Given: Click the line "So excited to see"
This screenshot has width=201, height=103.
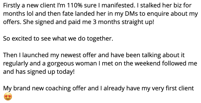Looking at the screenshot, I should click(27, 38).
